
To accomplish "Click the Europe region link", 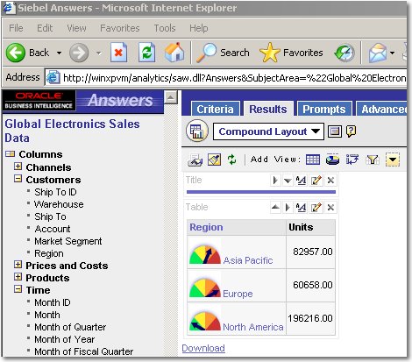I will pos(238,294).
